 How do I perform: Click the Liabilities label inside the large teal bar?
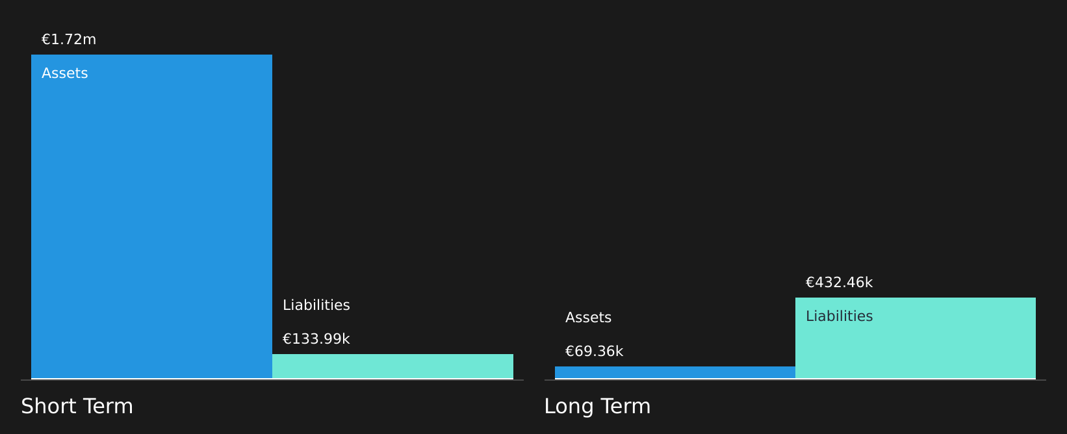839,316
